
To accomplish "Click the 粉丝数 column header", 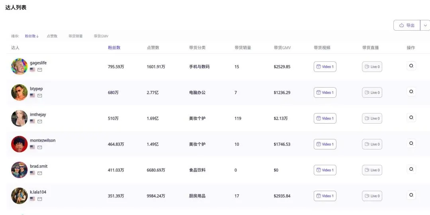I will click(x=114, y=48).
